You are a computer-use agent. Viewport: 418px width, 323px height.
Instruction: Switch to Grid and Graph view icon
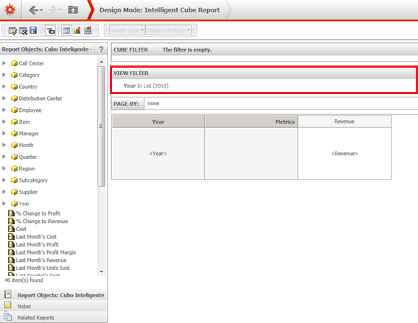(88, 30)
